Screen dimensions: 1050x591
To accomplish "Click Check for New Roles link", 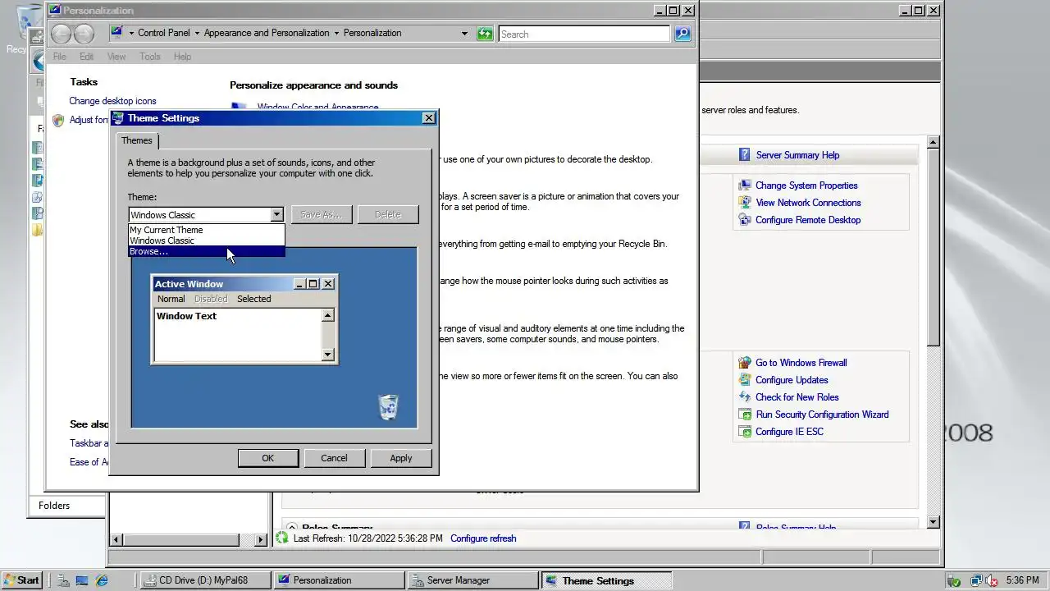I will click(x=797, y=397).
